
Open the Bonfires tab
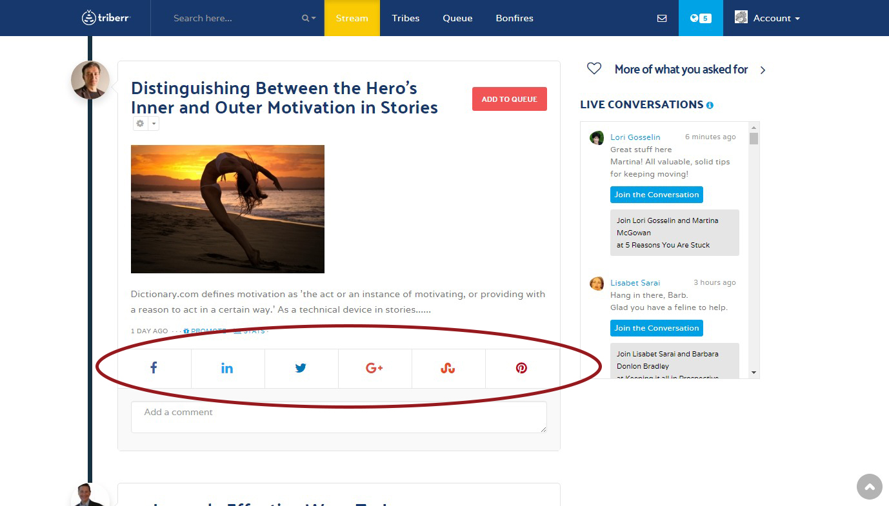514,18
